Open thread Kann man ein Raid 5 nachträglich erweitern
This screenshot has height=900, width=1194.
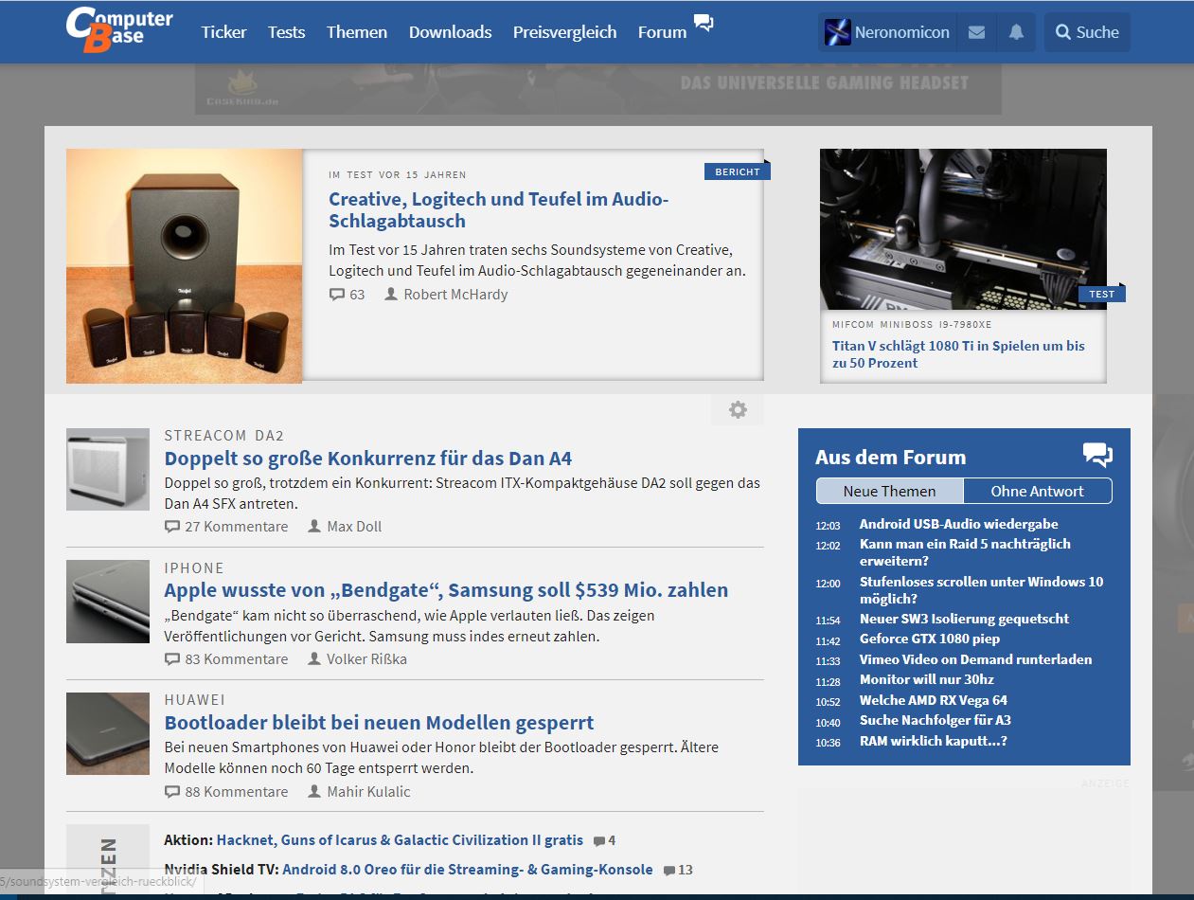point(965,552)
